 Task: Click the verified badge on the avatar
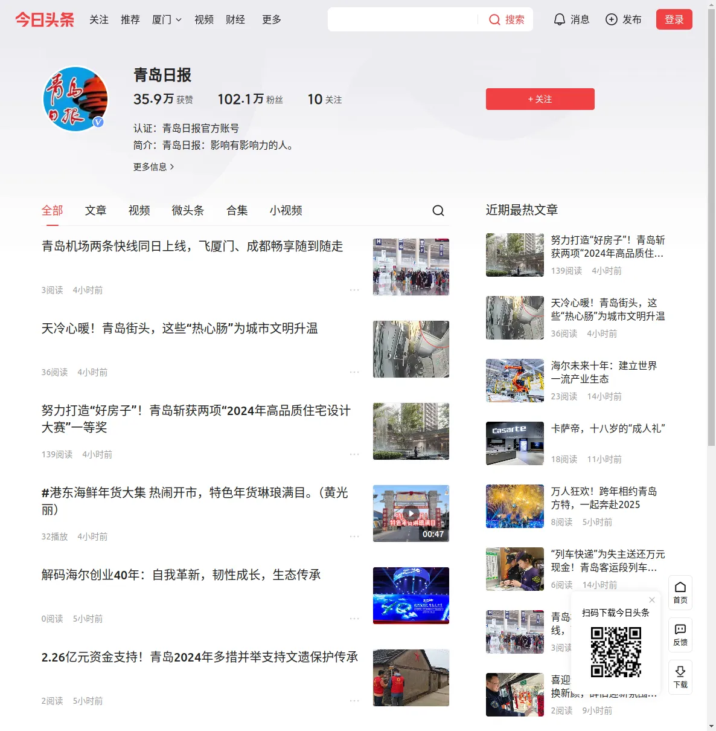pyautogui.click(x=98, y=122)
